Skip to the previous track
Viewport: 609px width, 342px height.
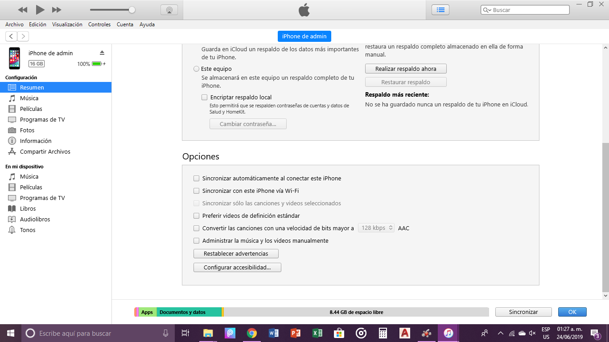pos(22,10)
